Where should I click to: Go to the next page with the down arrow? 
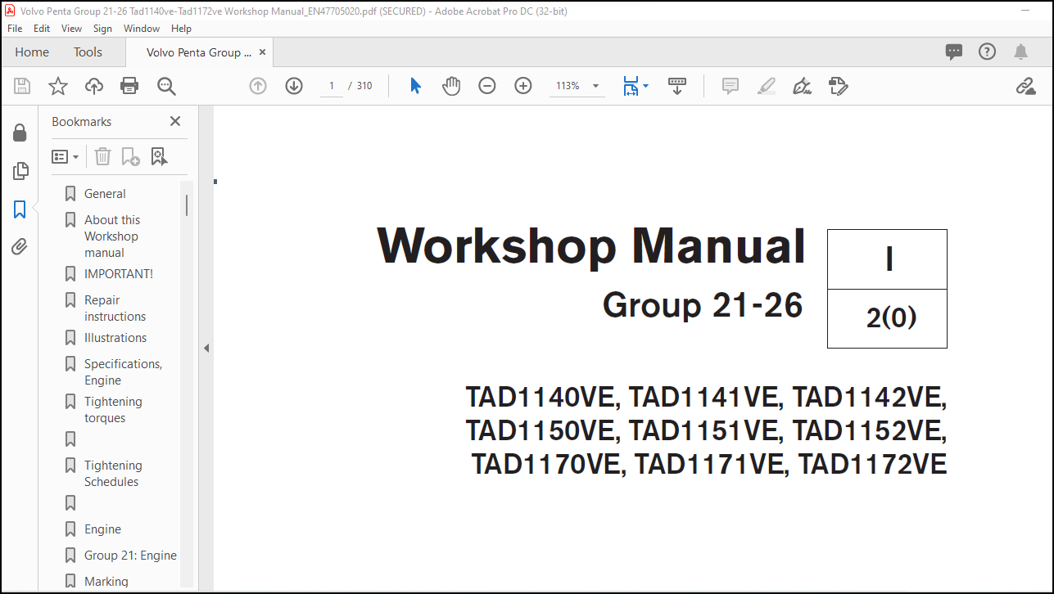294,86
